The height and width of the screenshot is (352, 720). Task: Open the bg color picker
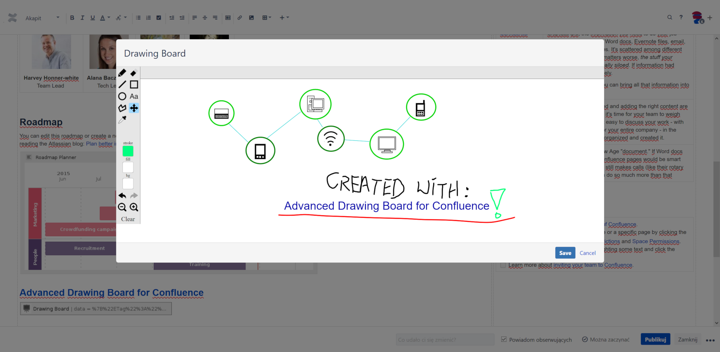(x=128, y=184)
